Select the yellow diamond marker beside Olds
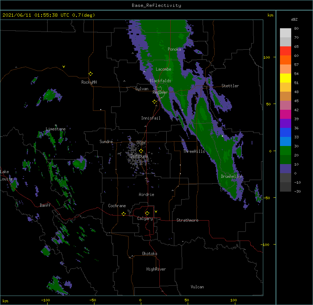This screenshot has width=313, height=305. pos(141,151)
